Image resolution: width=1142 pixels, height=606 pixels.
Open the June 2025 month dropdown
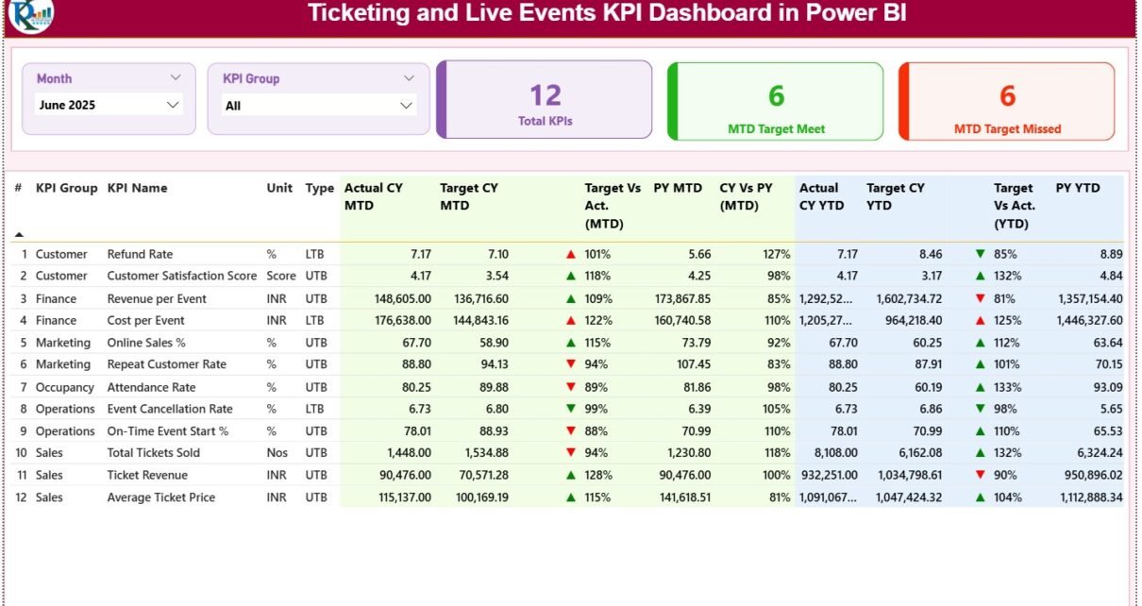(x=108, y=105)
